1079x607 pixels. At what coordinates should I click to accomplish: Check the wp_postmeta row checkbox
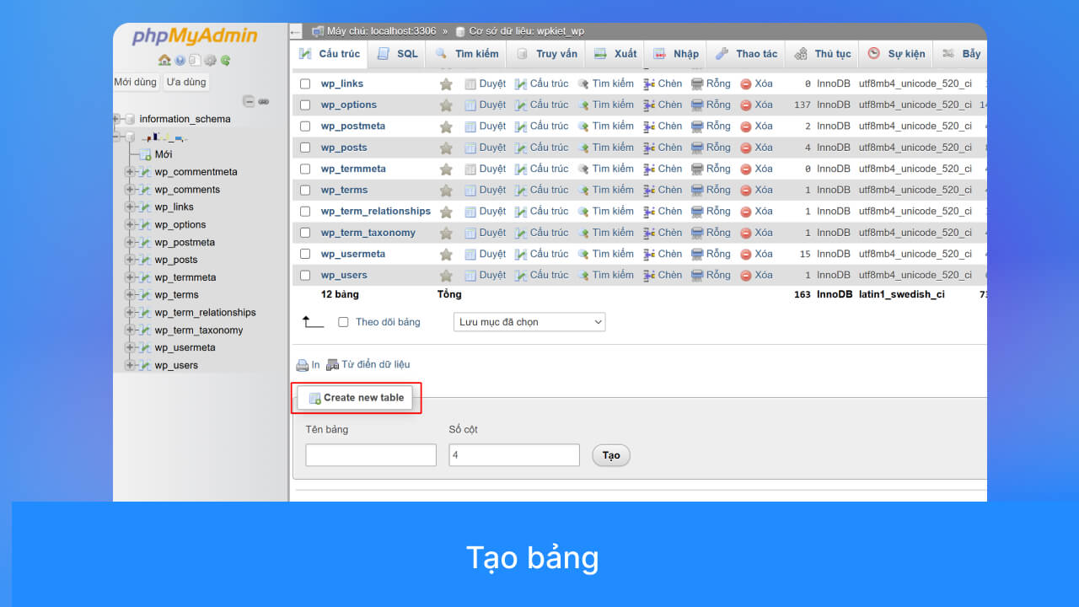(x=305, y=126)
